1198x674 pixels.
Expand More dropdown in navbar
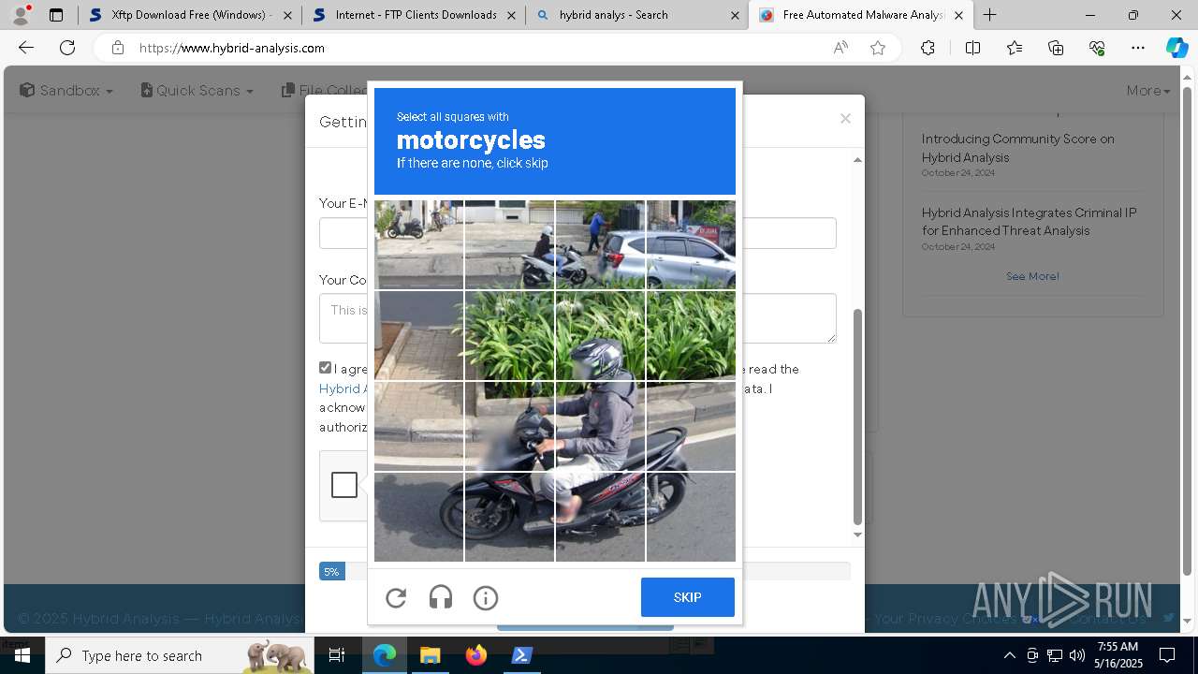click(x=1148, y=91)
